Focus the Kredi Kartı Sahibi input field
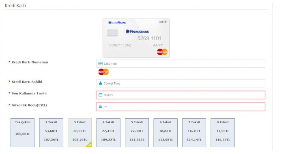The height and width of the screenshot is (154, 288). (x=181, y=83)
